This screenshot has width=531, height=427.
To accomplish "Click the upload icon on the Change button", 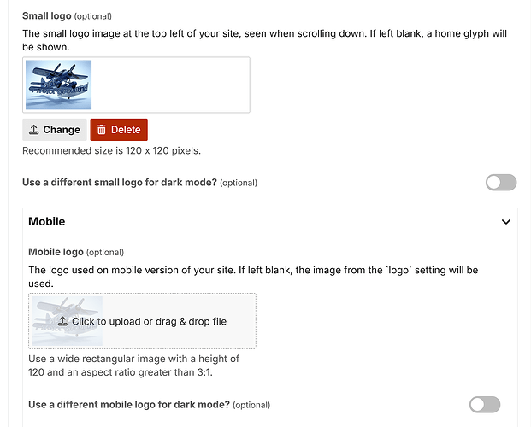I will coord(34,130).
